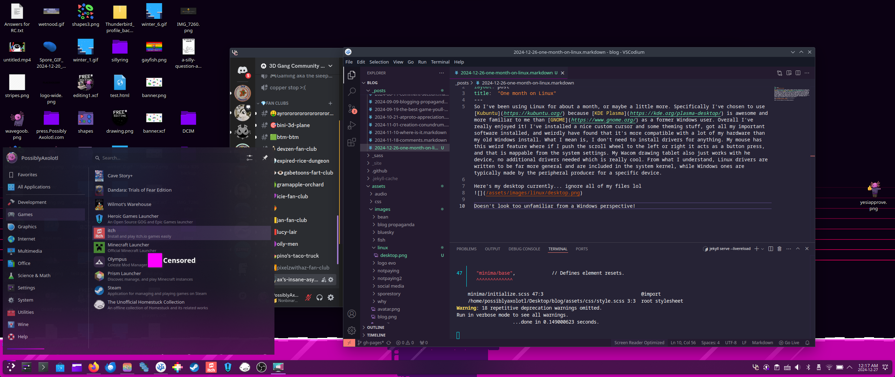The height and width of the screenshot is (377, 895).
Task: Open the Search view in VSCodium
Action: click(352, 91)
